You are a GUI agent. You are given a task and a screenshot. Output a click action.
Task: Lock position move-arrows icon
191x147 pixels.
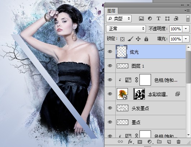pyautogui.click(x=138, y=39)
